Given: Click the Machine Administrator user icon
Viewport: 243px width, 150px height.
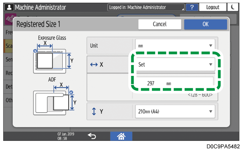Looking at the screenshot, I should [7, 7].
